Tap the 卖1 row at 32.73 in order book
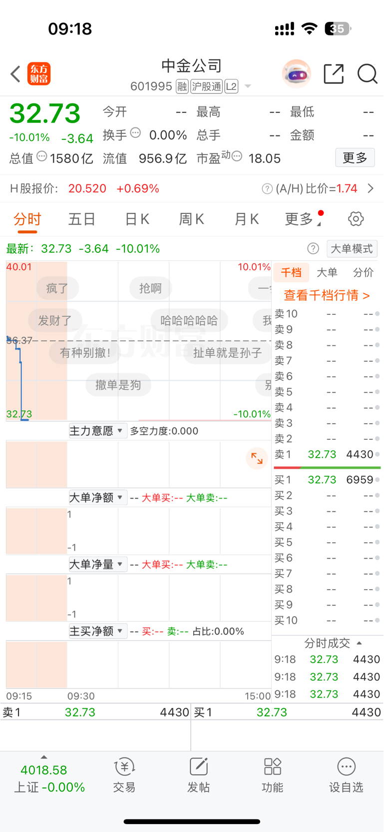Image resolution: width=384 pixels, height=832 pixels. click(327, 455)
